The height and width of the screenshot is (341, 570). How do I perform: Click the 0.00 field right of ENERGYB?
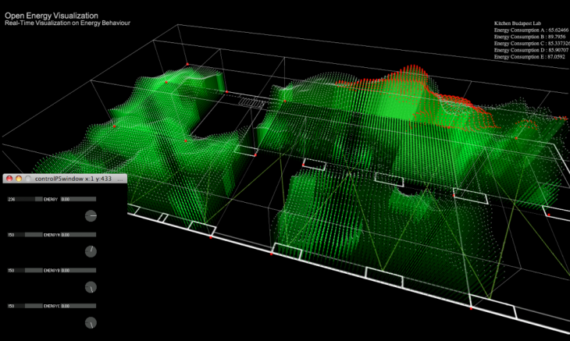[78, 270]
